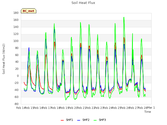Click the 0 y-axis tick label

click(18, 76)
